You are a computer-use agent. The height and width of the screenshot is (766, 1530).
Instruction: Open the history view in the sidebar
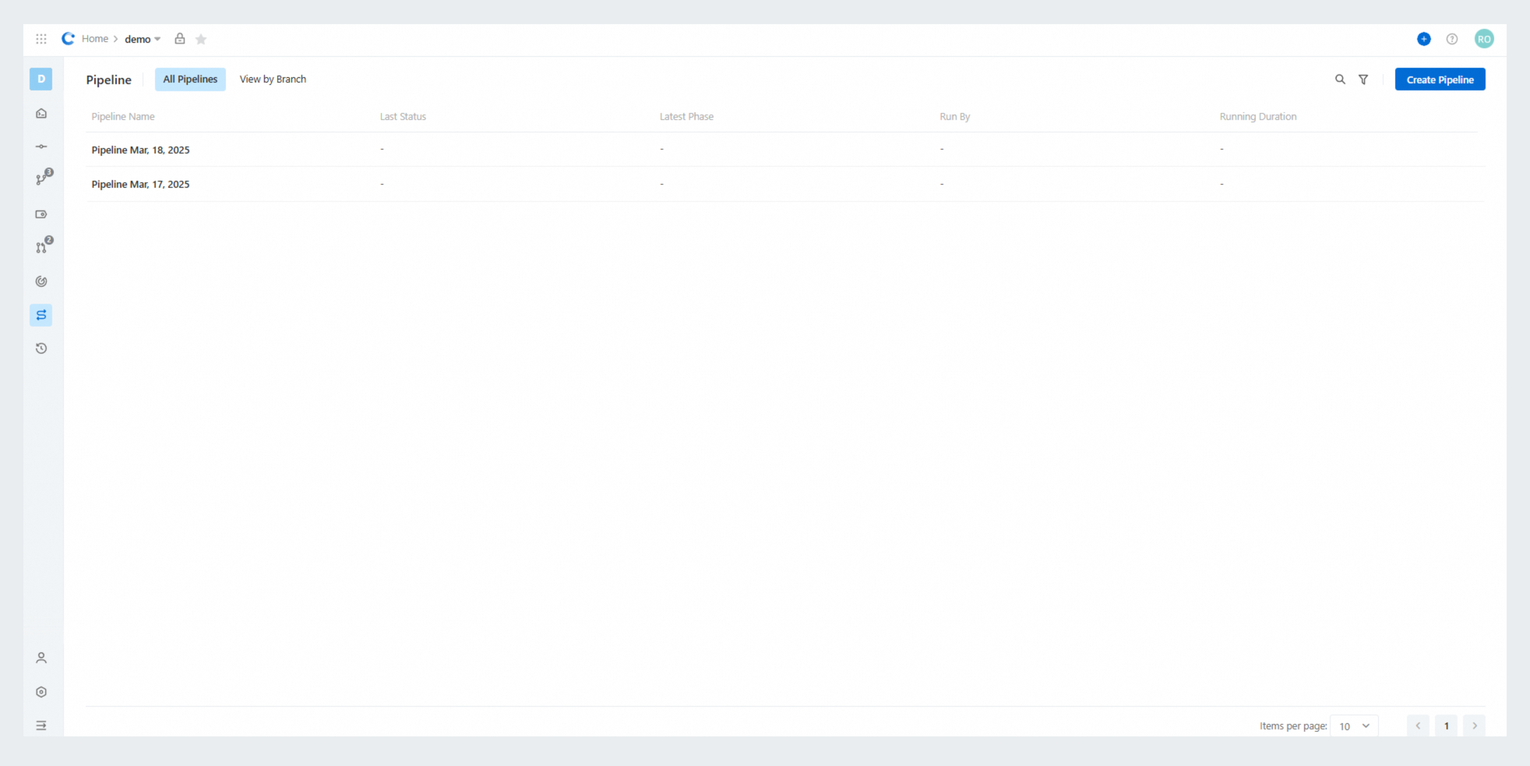(41, 348)
